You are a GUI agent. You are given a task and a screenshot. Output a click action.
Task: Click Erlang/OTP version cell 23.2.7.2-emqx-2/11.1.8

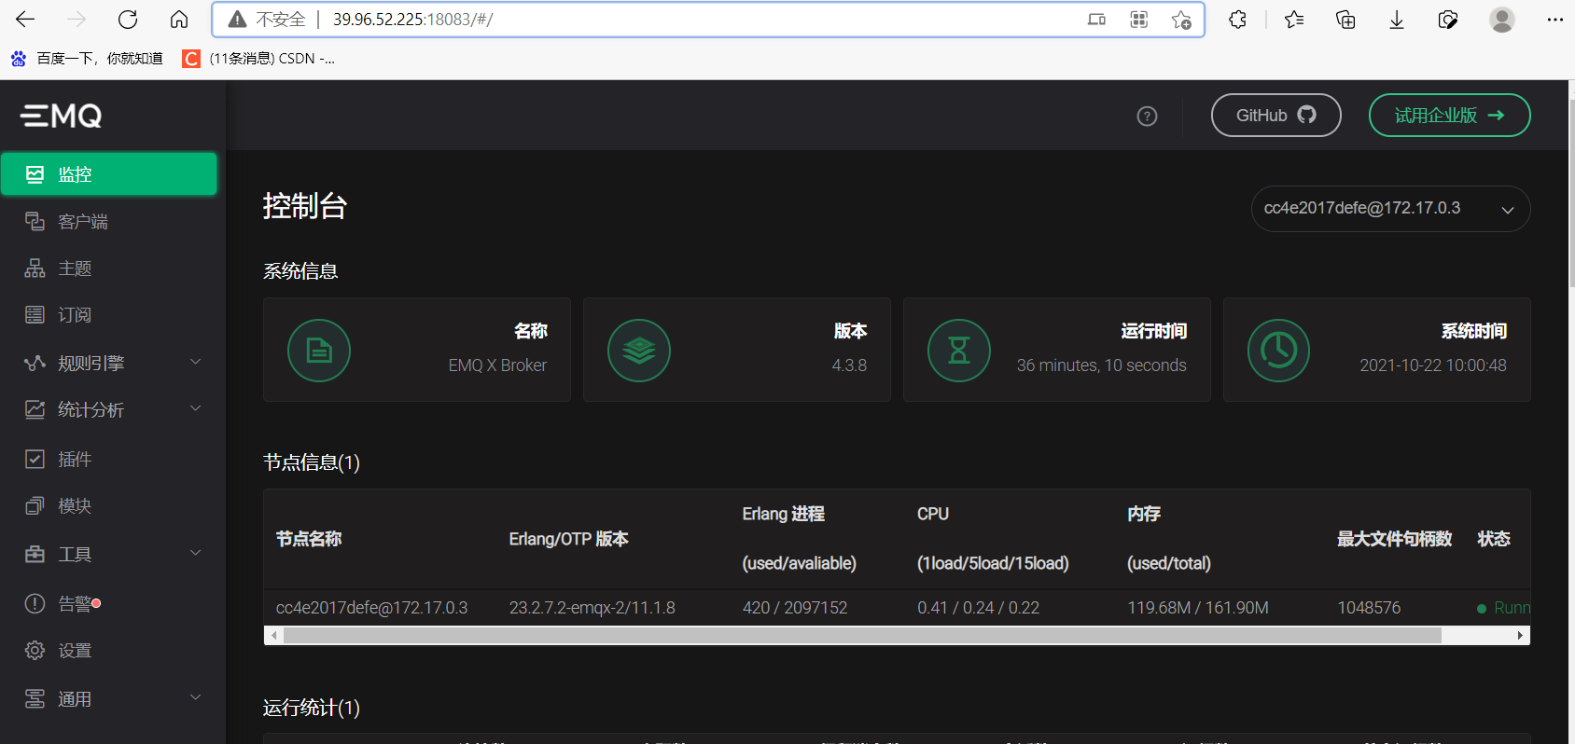click(x=592, y=608)
